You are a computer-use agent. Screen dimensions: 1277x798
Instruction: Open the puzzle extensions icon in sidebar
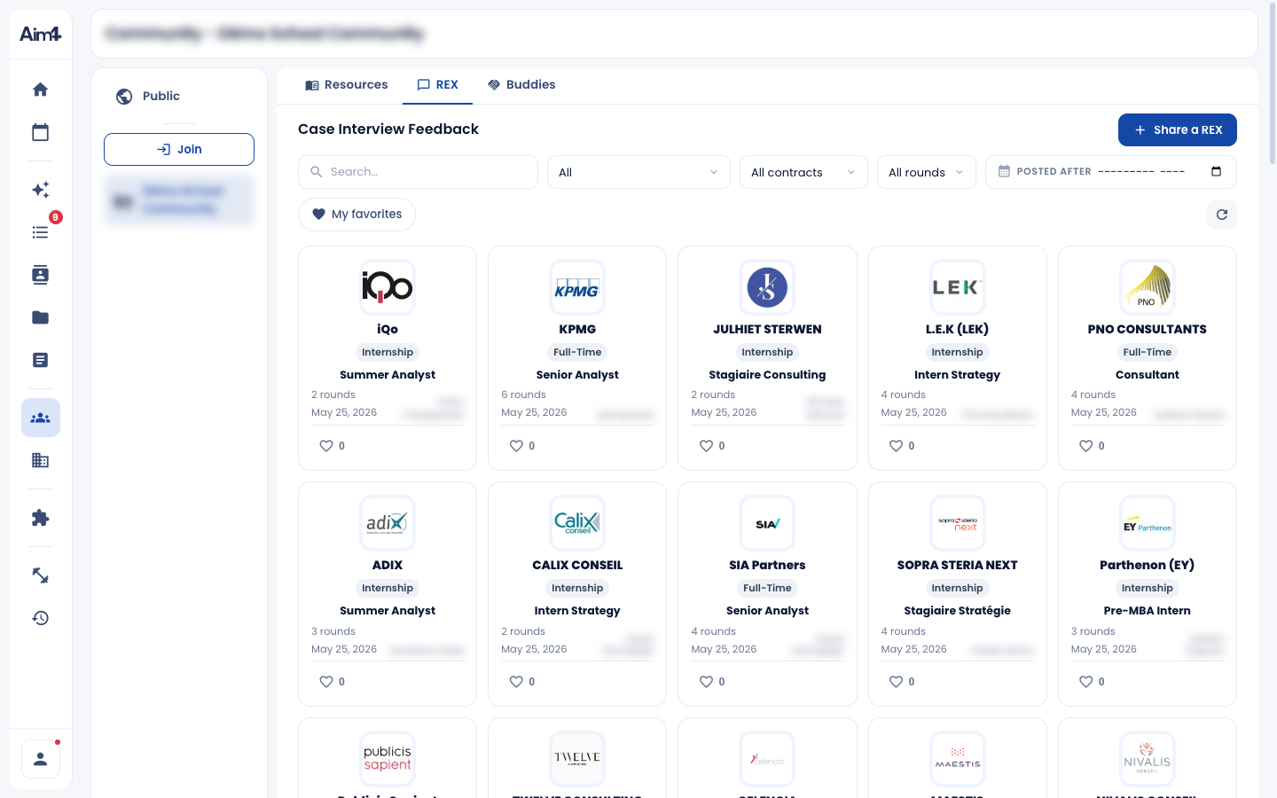tap(40, 518)
